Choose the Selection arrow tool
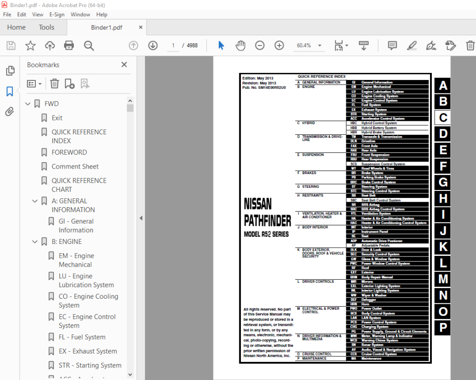 pyautogui.click(x=221, y=46)
